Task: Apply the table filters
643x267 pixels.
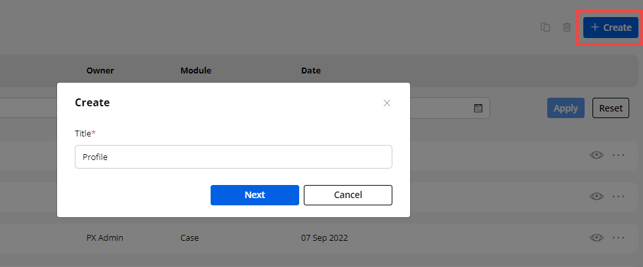Action: (566, 108)
